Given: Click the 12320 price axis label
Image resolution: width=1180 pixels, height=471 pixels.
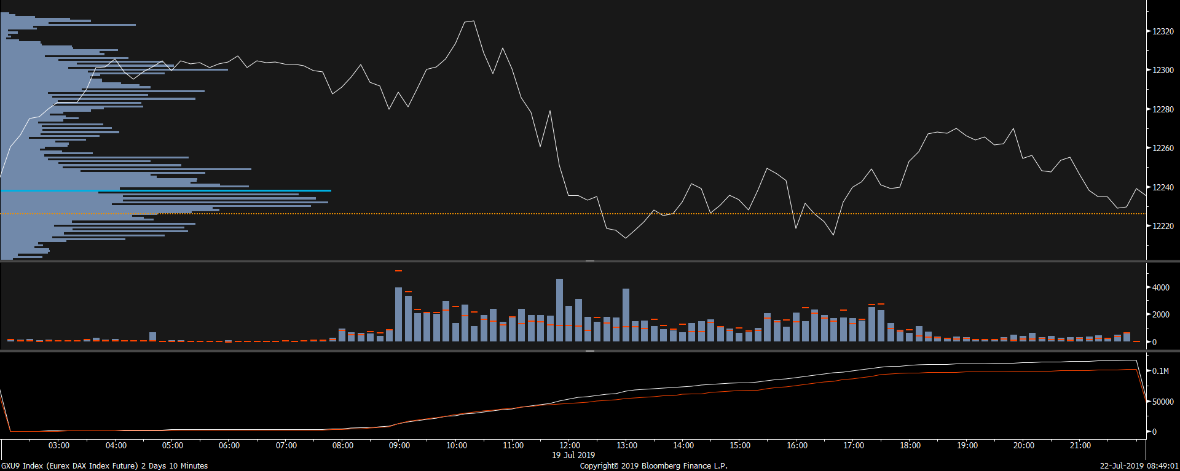Looking at the screenshot, I should 1162,31.
